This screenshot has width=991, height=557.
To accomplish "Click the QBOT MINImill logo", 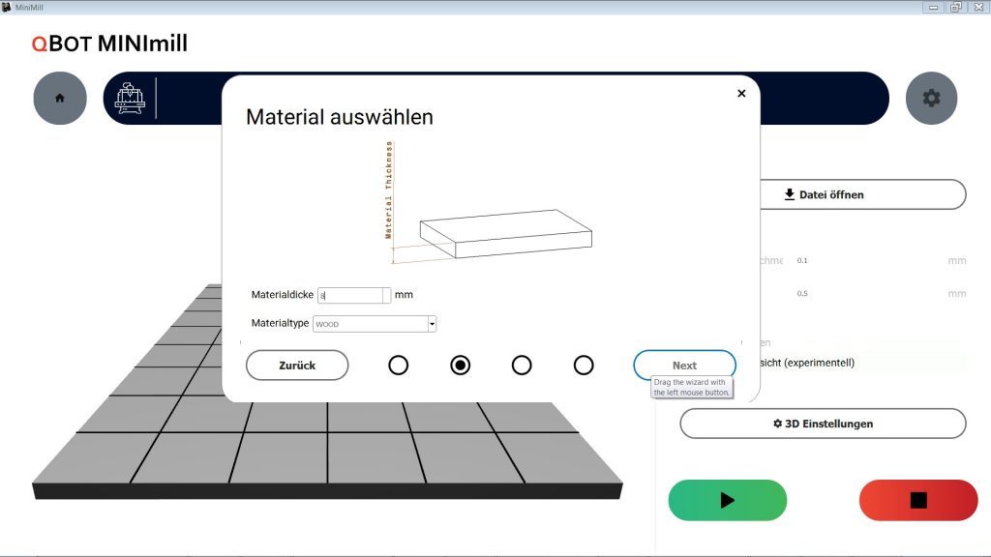I will click(109, 44).
